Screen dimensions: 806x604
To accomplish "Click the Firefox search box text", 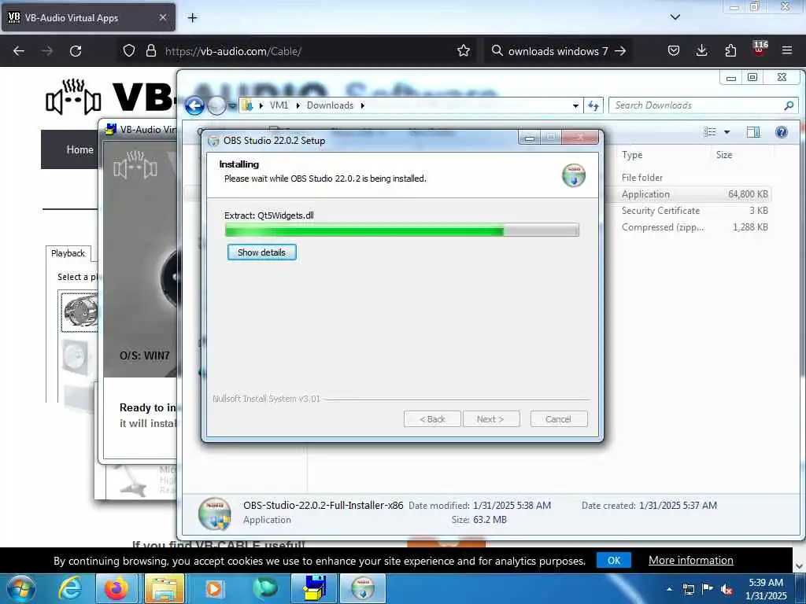I will coord(558,51).
